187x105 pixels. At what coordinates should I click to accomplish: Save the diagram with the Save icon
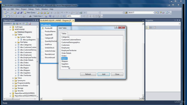tap(18, 13)
